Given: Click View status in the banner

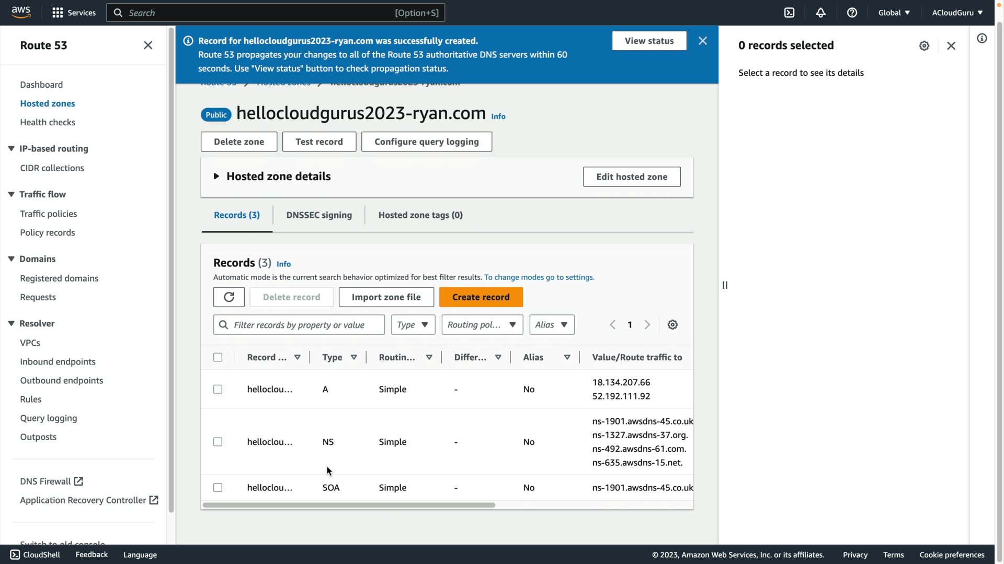Looking at the screenshot, I should (x=649, y=41).
